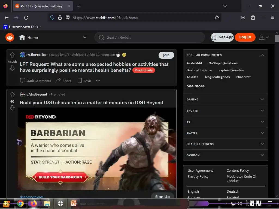
Task: Click the gold award icon on the LPT post
Action: coord(124,55)
